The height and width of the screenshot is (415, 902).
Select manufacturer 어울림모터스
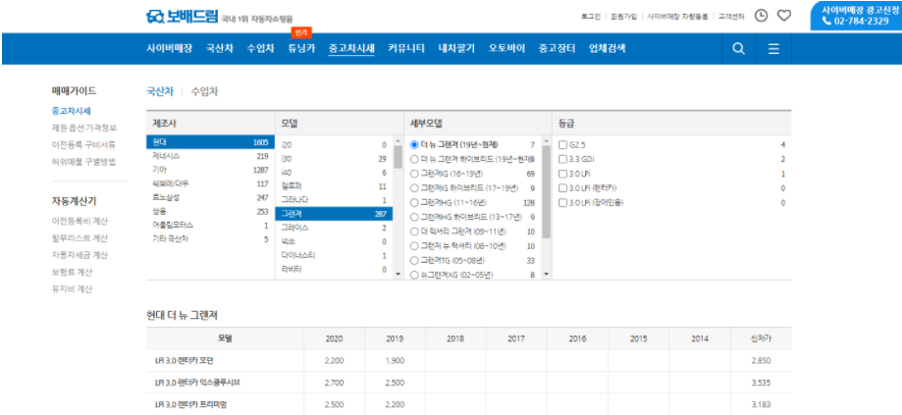click(211, 226)
